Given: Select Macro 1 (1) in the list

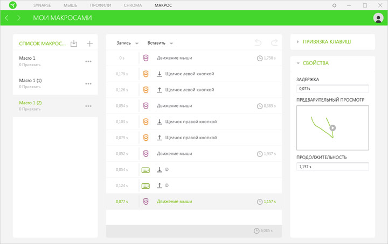Looking at the screenshot, I should [x=55, y=83].
